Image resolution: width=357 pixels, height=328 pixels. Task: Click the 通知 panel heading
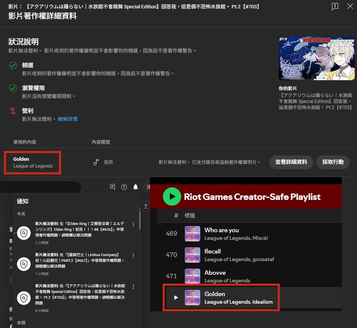[22, 201]
